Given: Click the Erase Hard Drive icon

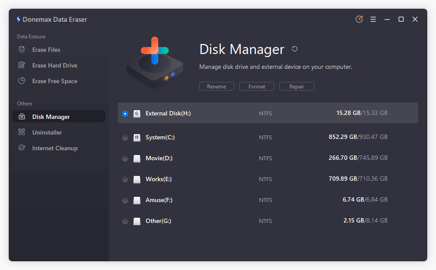Looking at the screenshot, I should coord(22,65).
